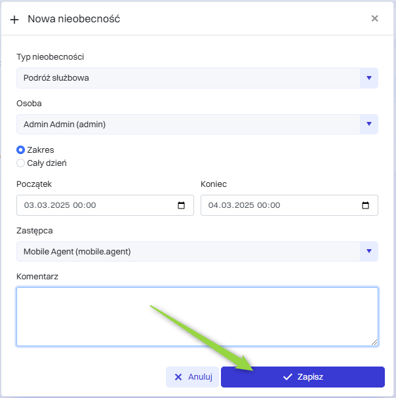Expand the Zastępca dropdown
The height and width of the screenshot is (398, 396).
(x=368, y=251)
